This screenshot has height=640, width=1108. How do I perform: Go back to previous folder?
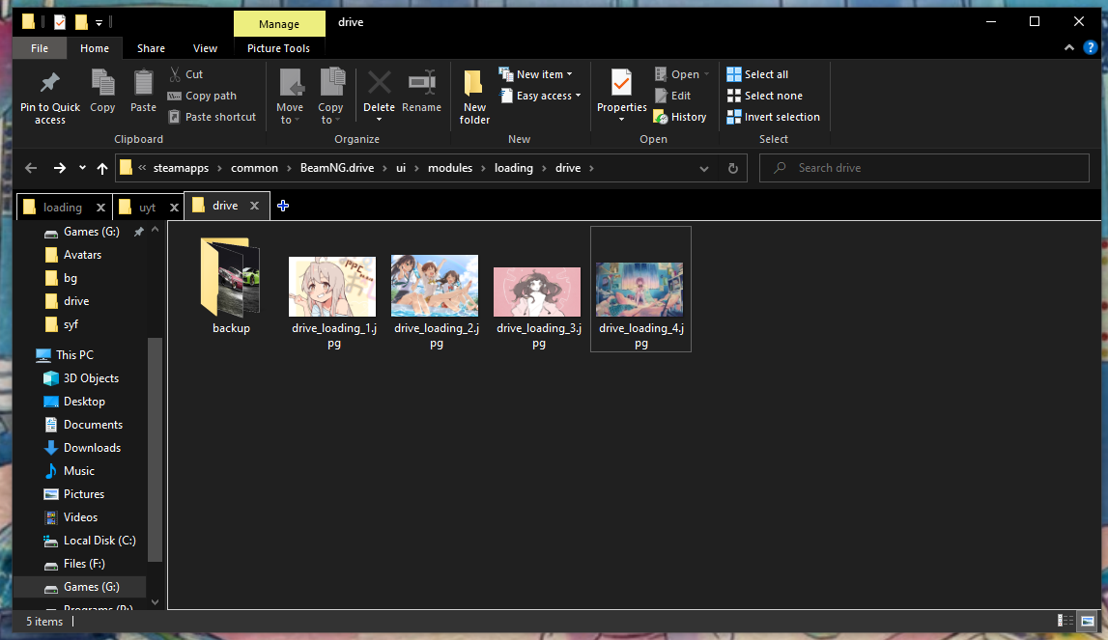click(x=30, y=168)
